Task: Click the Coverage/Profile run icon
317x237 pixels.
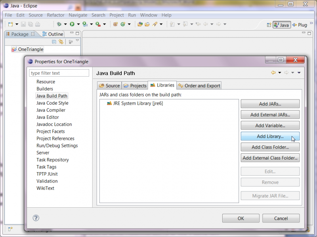Action: pyautogui.click(x=85, y=24)
